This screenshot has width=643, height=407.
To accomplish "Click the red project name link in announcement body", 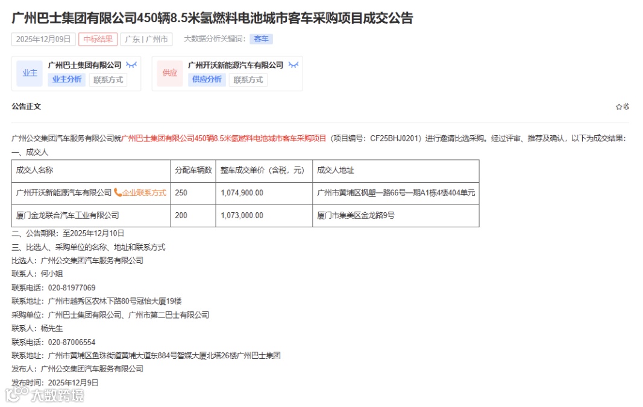I will (224, 138).
